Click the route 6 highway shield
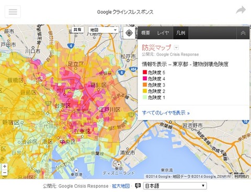251x192 pixels. click(x=121, y=72)
